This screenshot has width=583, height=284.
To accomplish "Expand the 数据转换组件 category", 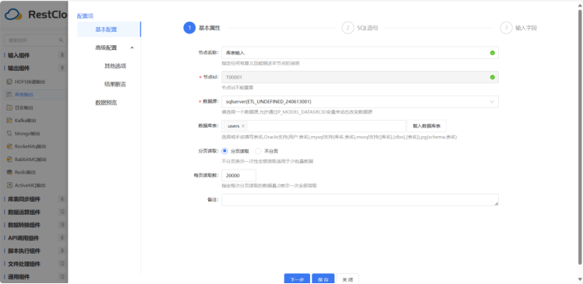I will pyautogui.click(x=24, y=225).
